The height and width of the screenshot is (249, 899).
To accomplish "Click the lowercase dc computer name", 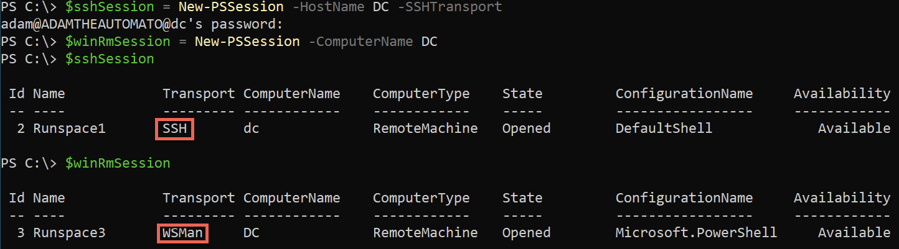I will pyautogui.click(x=251, y=129).
